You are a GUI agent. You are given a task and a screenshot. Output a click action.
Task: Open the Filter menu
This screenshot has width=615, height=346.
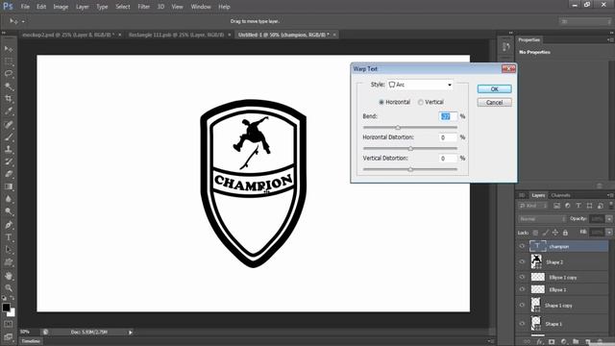[143, 7]
